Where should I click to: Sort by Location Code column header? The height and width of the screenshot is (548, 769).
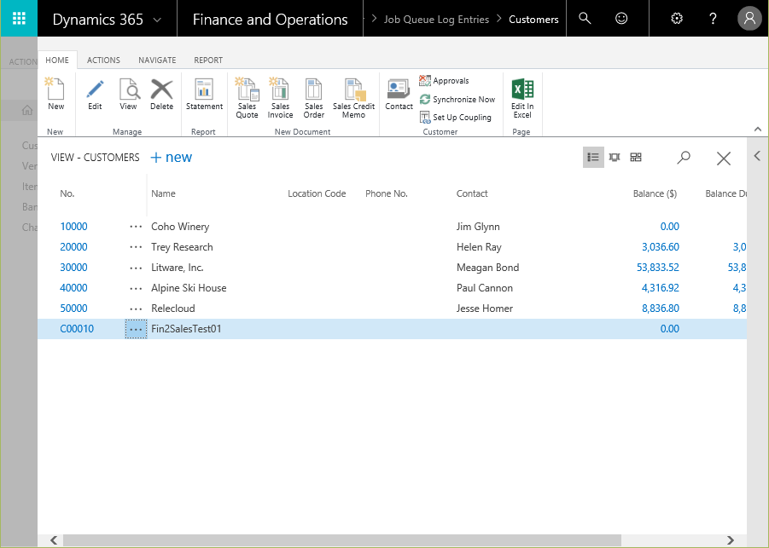tap(317, 193)
